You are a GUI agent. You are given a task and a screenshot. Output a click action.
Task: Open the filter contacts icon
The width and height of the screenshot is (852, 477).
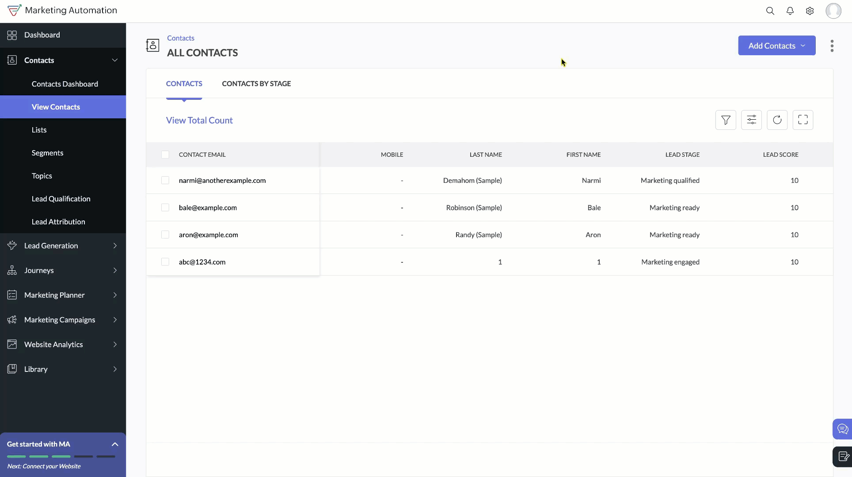(726, 120)
